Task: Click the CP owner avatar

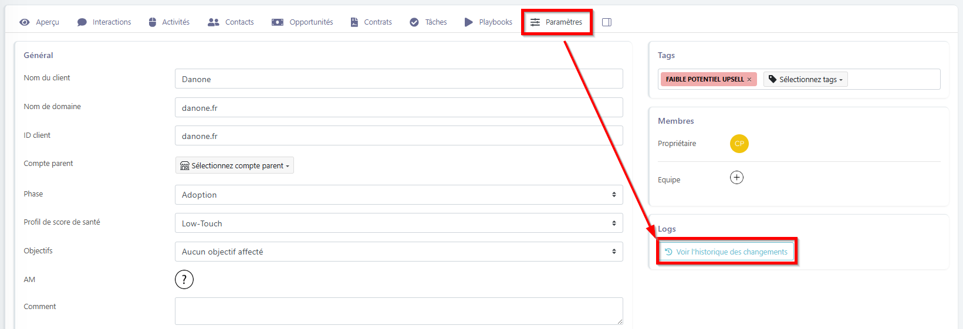Action: (739, 144)
